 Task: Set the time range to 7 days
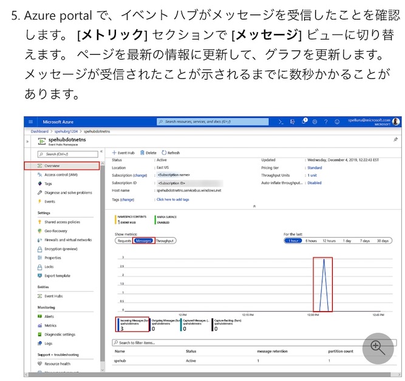pyautogui.click(x=365, y=241)
